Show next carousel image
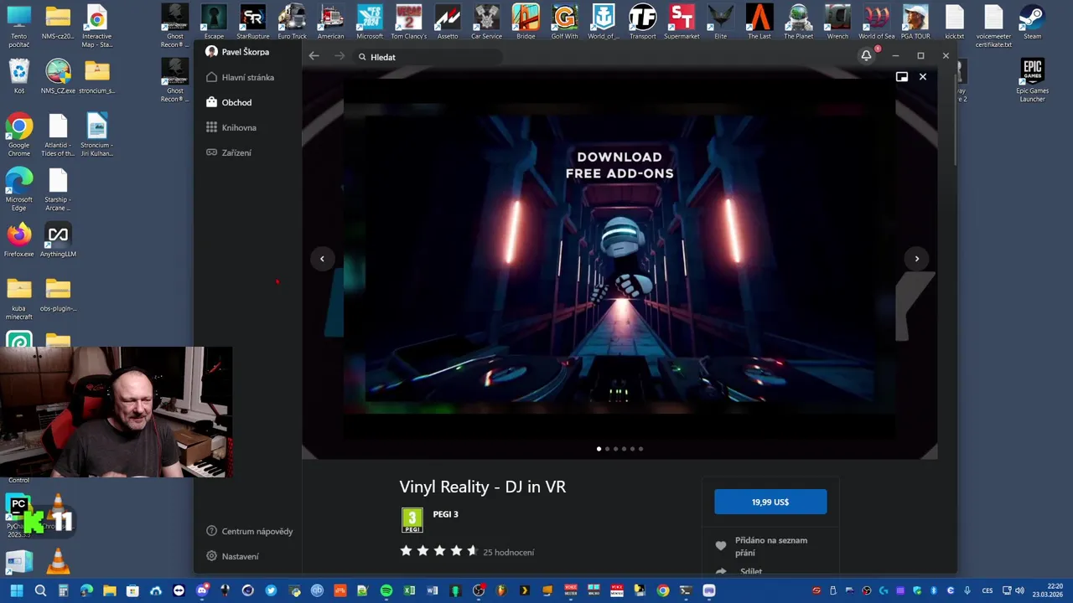 point(917,259)
